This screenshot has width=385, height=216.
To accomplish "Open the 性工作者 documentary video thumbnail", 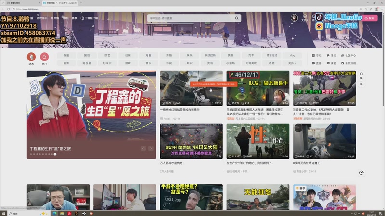I will pos(258,141).
